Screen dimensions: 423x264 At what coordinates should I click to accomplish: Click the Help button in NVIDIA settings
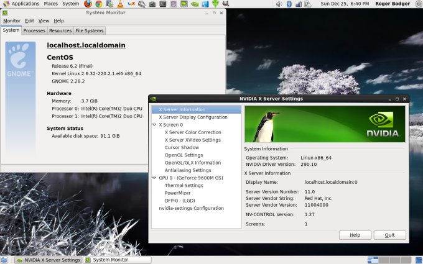point(355,235)
